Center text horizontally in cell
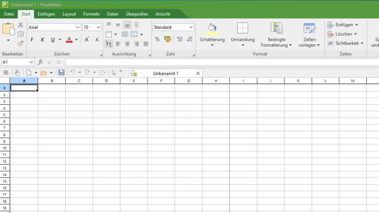This screenshot has width=379, height=213. coord(127,44)
